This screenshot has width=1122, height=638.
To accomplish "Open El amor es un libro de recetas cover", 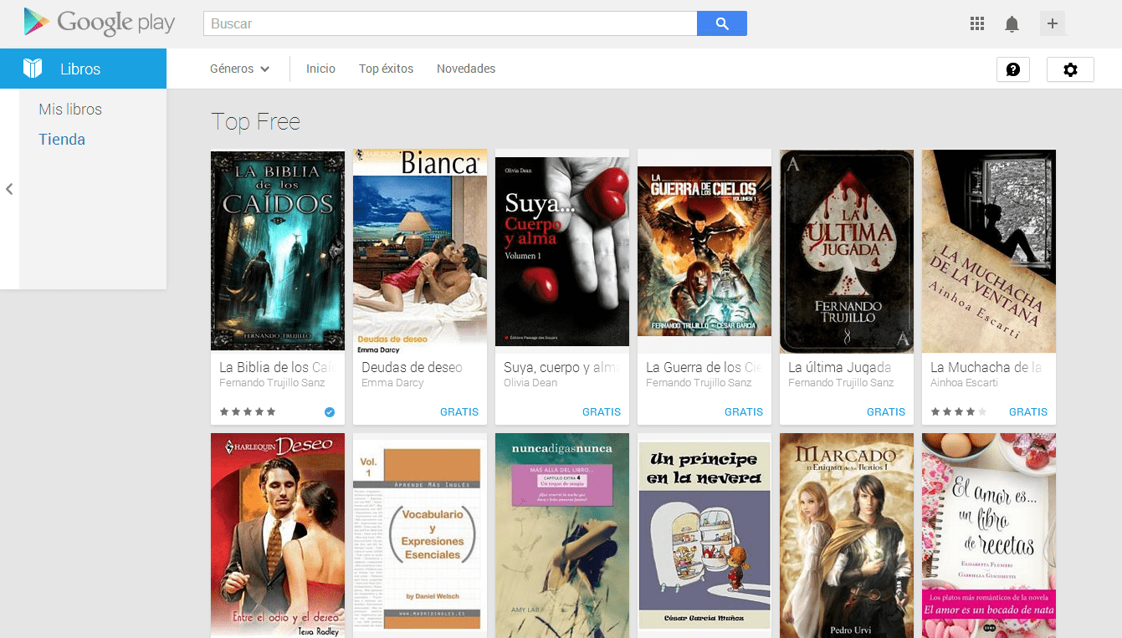I will 989,535.
